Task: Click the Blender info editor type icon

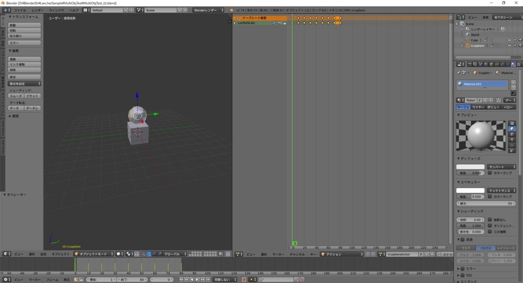Action: (5, 10)
